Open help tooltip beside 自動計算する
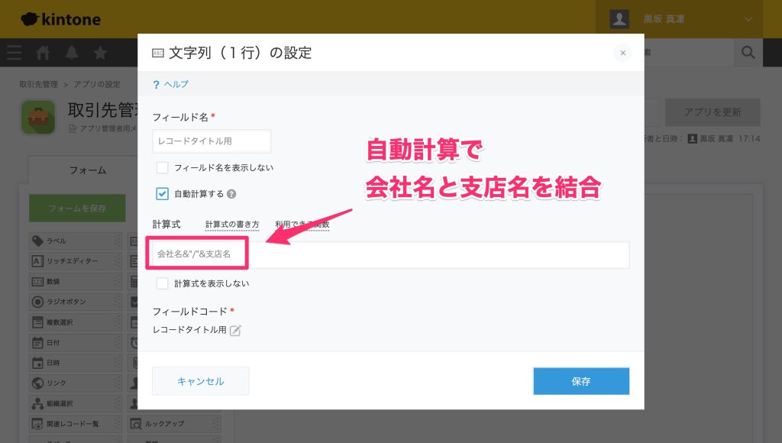This screenshot has width=782, height=443. click(x=231, y=194)
